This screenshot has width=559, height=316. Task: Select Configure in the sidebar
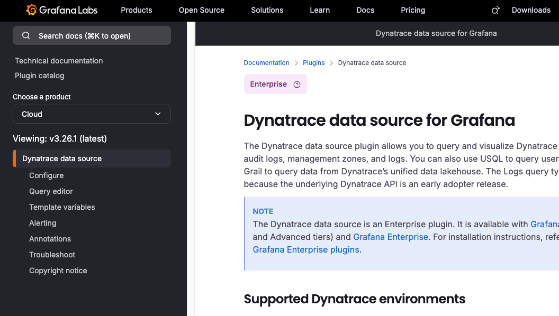[x=47, y=175]
